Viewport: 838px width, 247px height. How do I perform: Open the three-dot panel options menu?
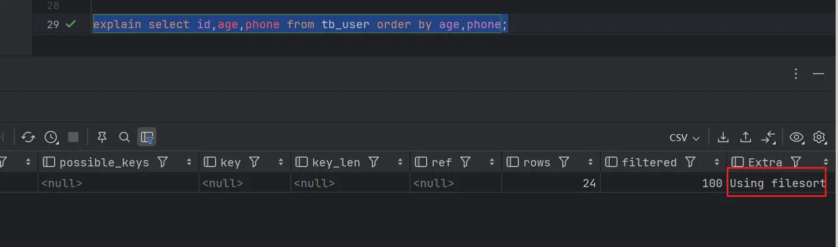tap(796, 74)
